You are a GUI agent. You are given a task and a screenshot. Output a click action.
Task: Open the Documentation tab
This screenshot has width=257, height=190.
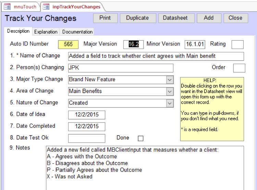[x=77, y=32]
